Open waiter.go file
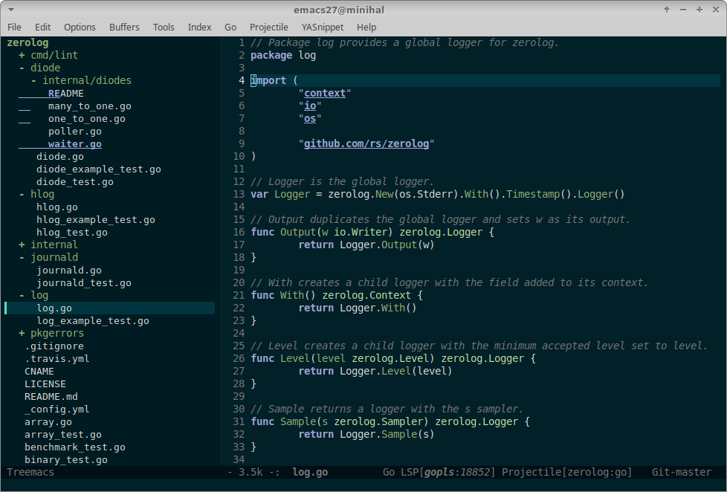Screen dimensions: 727x492 (74, 143)
